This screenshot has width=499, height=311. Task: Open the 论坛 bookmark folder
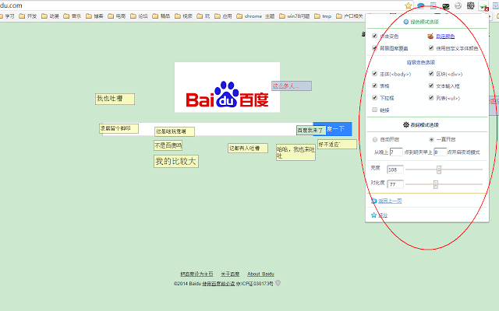coord(139,16)
